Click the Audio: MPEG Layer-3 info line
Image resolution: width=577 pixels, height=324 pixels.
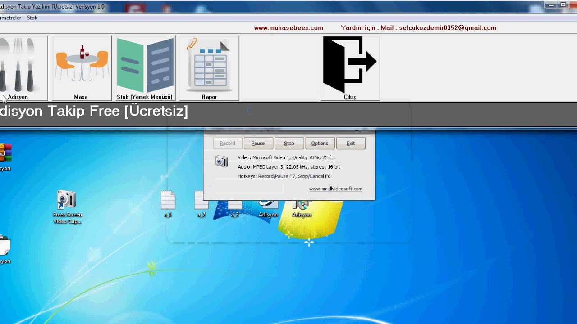tap(289, 167)
